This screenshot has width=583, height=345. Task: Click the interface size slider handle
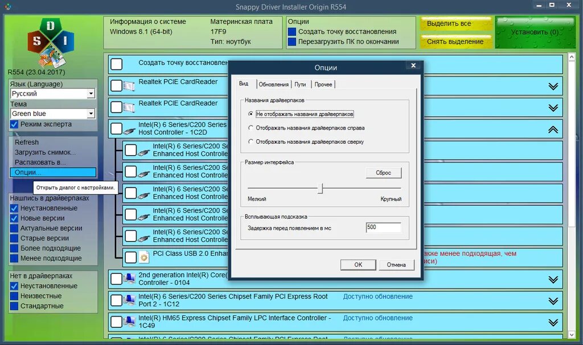tap(320, 188)
